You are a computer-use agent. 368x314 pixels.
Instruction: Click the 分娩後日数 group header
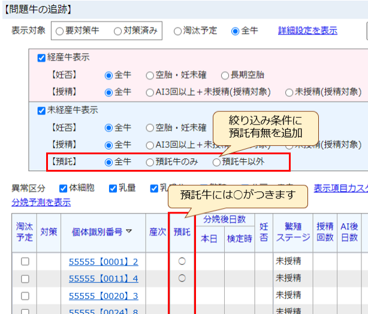tap(225, 220)
